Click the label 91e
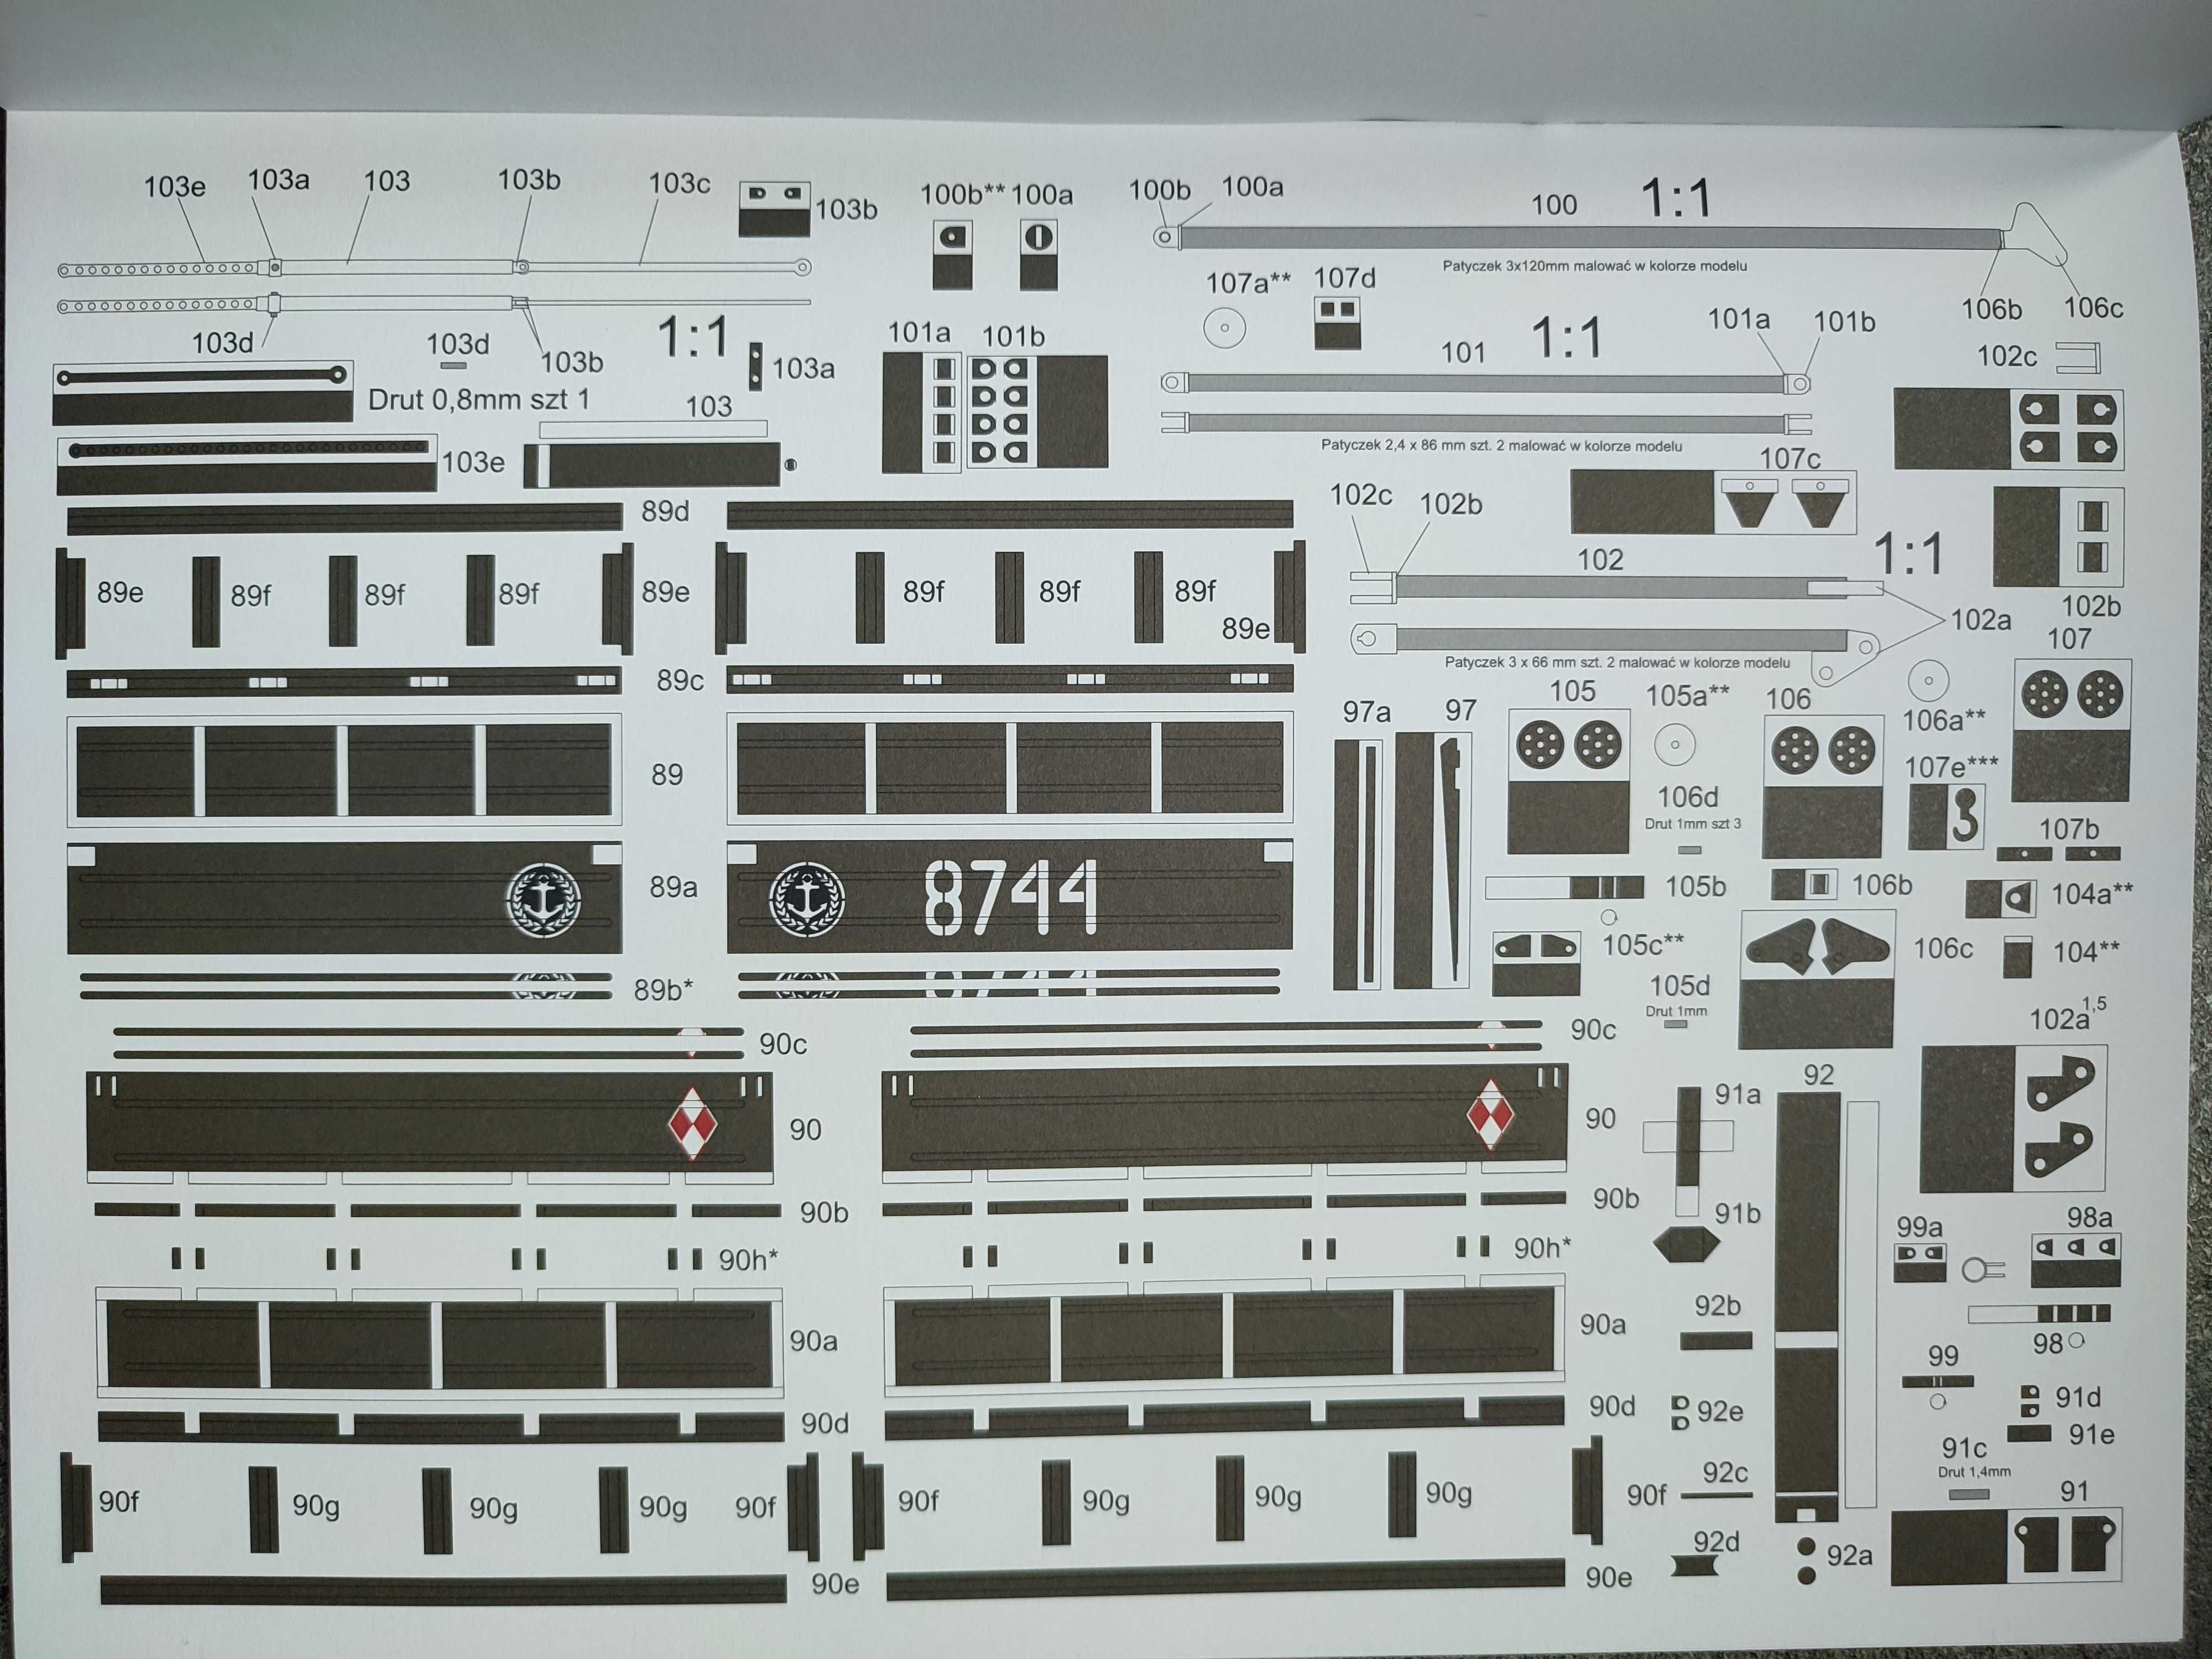The width and height of the screenshot is (2212, 1659). [2091, 1435]
